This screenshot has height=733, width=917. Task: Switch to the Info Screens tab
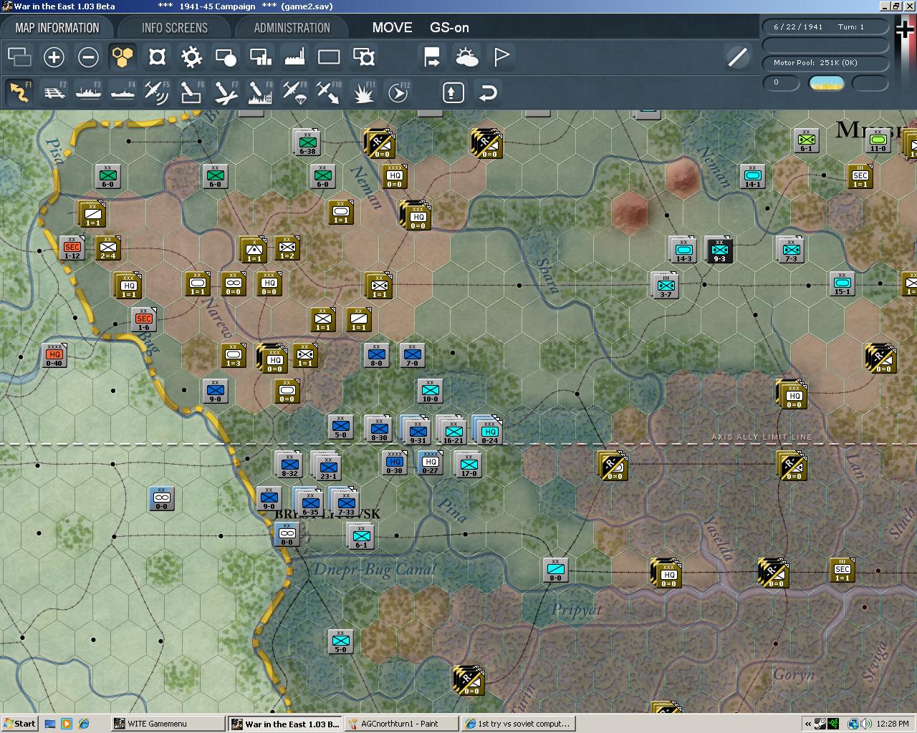175,28
